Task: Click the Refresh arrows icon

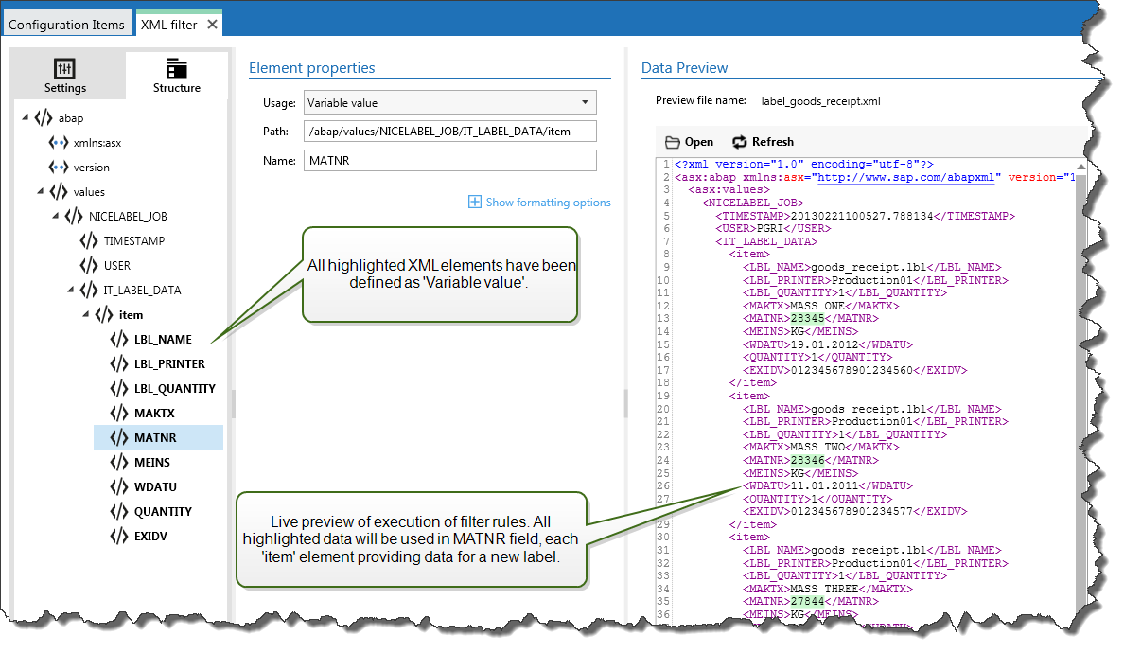Action: [740, 142]
